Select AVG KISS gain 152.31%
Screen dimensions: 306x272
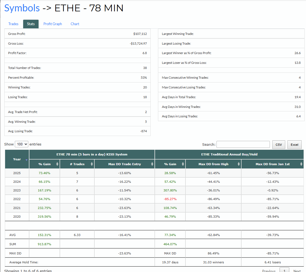tap(44, 235)
